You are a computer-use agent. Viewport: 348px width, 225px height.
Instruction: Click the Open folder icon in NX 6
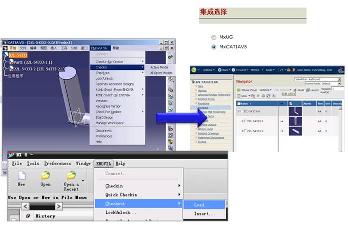pos(45,175)
